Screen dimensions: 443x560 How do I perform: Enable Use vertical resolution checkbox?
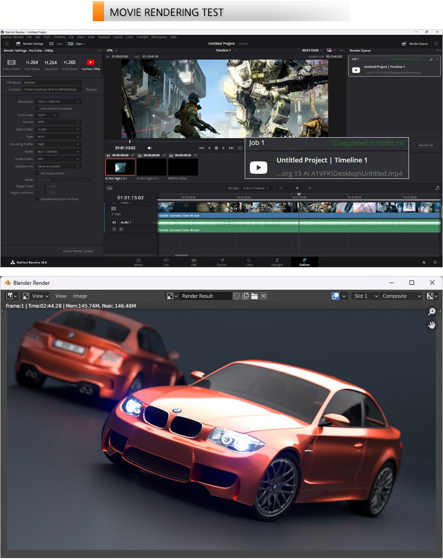[x=37, y=108]
